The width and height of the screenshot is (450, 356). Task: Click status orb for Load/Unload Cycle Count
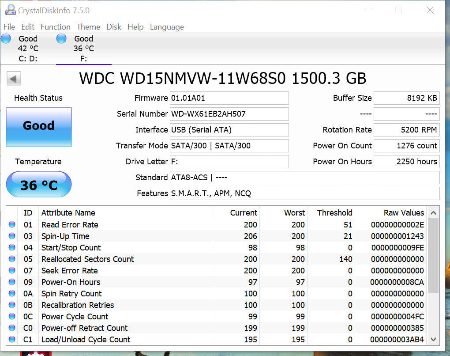click(12, 340)
